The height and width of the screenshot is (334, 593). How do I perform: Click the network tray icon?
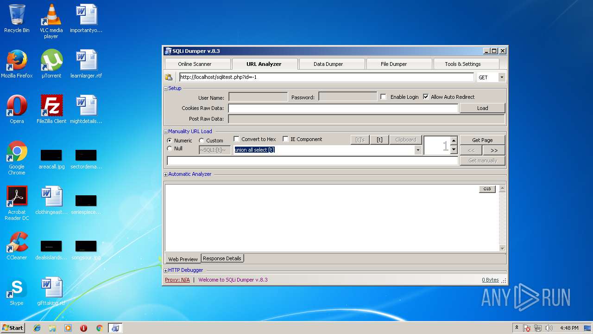coord(538,328)
